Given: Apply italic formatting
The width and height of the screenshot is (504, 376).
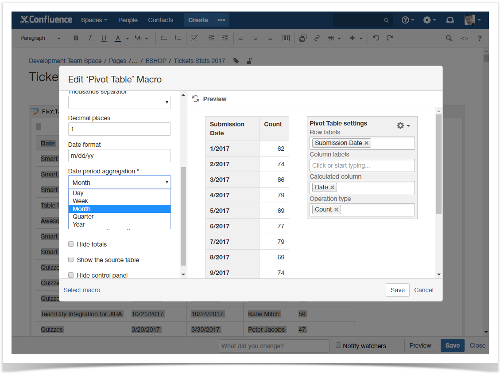Looking at the screenshot, I should click(89, 38).
